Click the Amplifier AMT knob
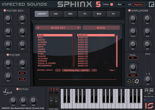 pos(147,44)
